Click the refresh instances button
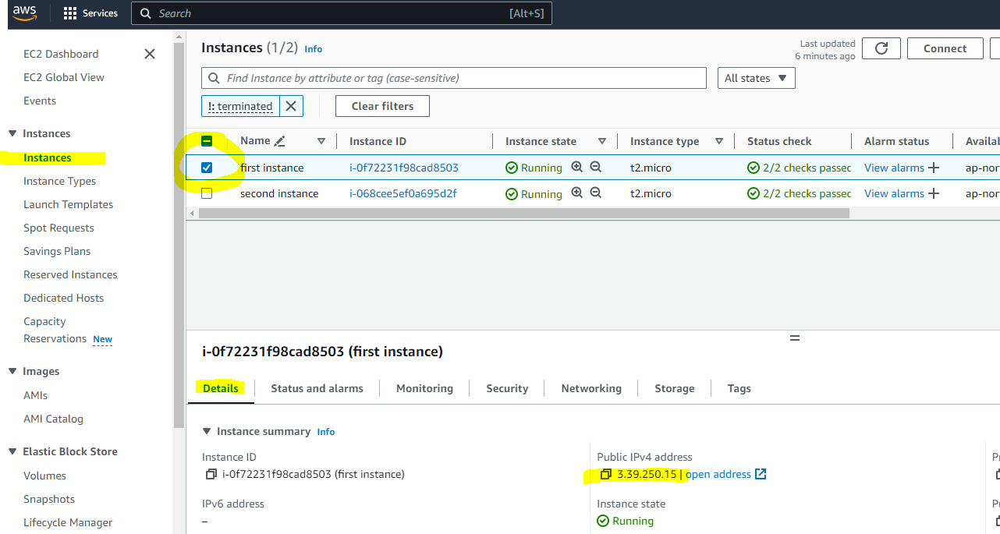1000x534 pixels. click(x=881, y=48)
